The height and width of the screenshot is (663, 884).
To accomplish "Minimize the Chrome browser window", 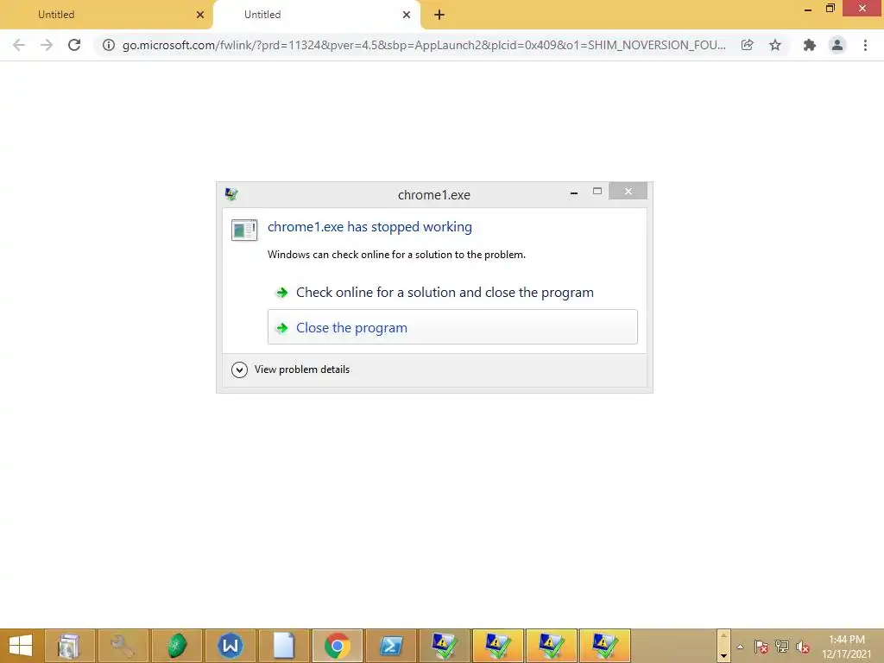I will coord(808,9).
